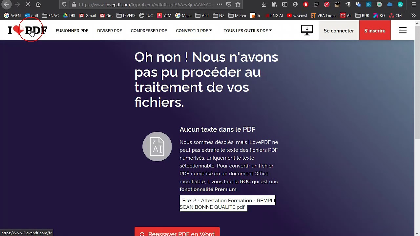The image size is (420, 236).
Task: Click the red circle X extension icon
Action: coord(327,5)
